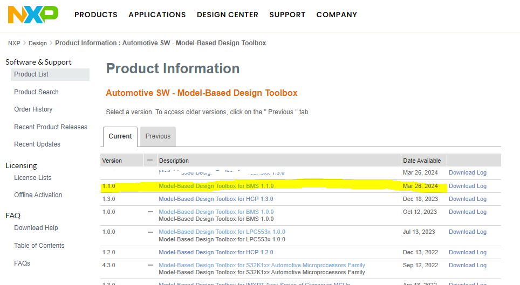The height and width of the screenshot is (285, 520).
Task: Click the NXP logo
Action: pyautogui.click(x=33, y=15)
